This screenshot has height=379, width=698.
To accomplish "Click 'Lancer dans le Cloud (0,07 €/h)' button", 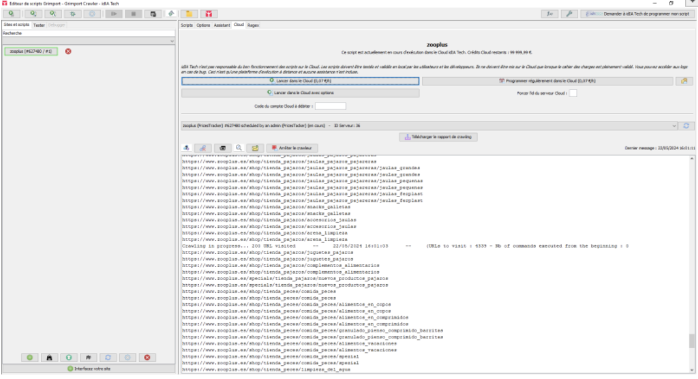I will [300, 81].
